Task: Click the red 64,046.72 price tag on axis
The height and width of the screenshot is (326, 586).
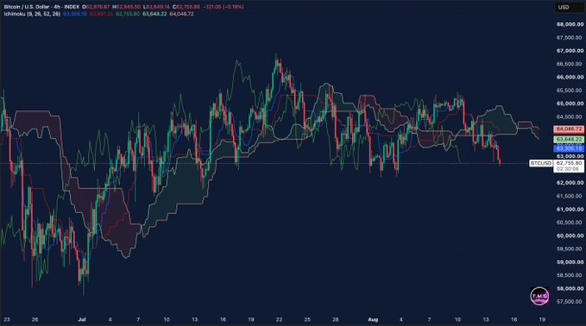Action: click(569, 129)
